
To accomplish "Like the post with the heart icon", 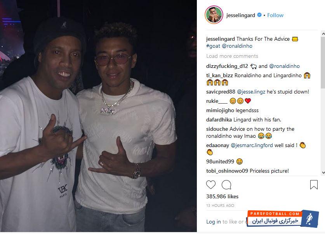I will [211, 185].
